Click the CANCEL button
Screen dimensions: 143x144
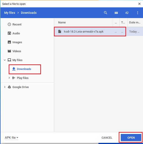click(x=107, y=138)
